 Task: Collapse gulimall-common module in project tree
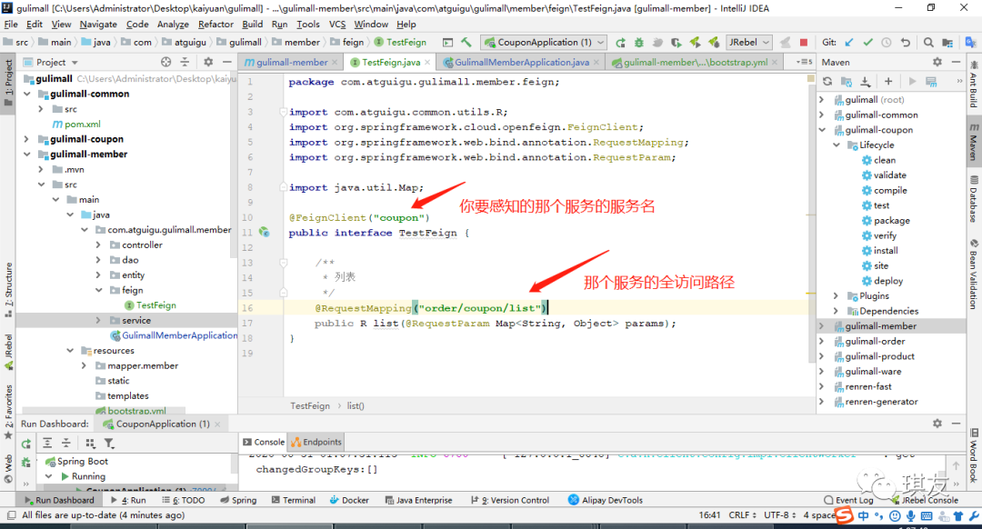[27, 94]
